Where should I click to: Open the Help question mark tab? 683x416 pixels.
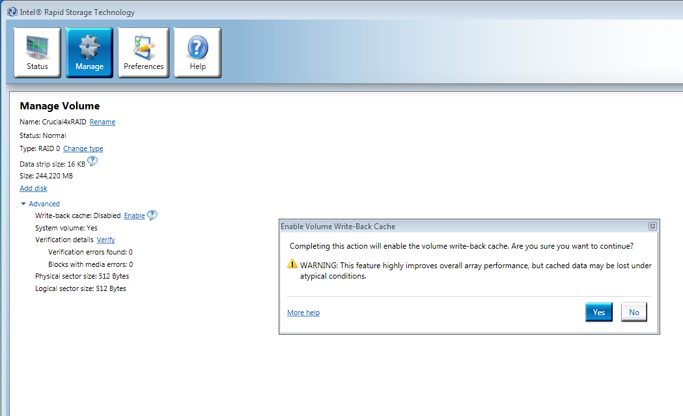click(x=198, y=53)
